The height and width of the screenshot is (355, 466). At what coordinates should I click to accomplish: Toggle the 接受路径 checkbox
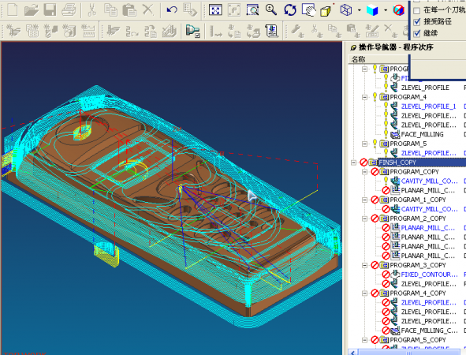(x=417, y=22)
